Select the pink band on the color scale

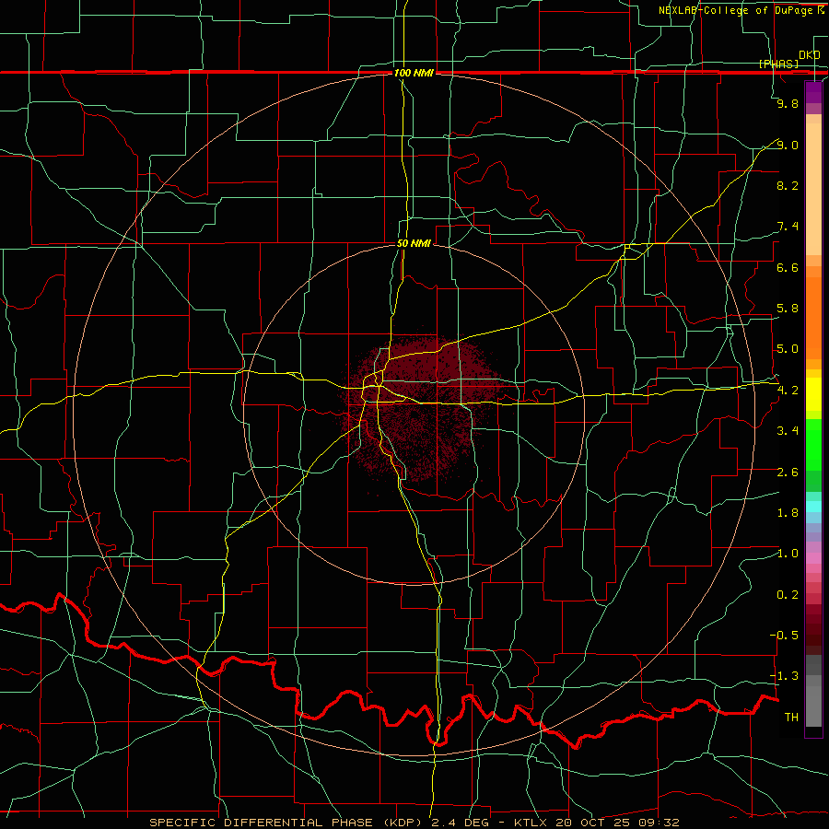[x=813, y=558]
